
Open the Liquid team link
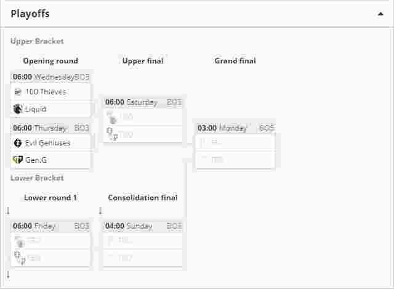36,109
